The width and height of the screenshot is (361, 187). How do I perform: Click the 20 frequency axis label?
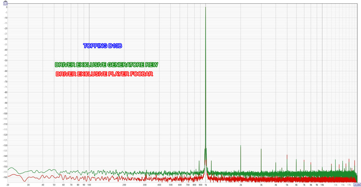pos(8,185)
